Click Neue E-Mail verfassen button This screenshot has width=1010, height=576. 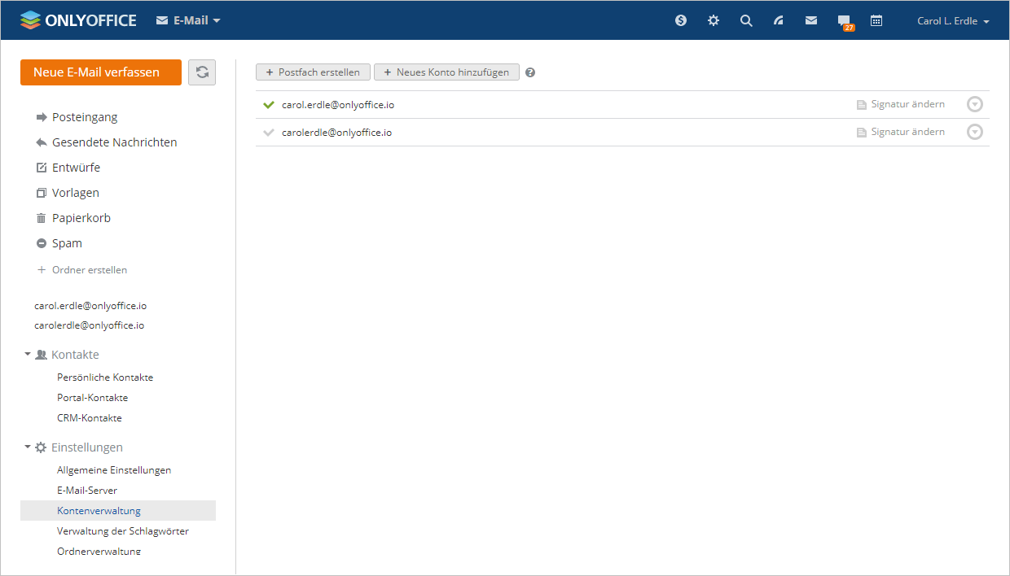click(101, 72)
